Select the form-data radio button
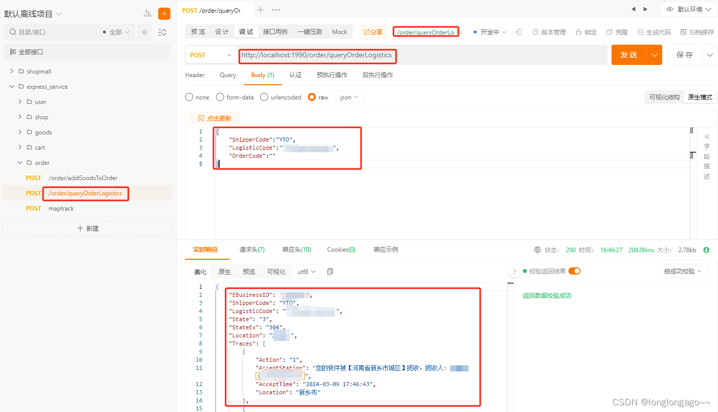 click(x=220, y=97)
